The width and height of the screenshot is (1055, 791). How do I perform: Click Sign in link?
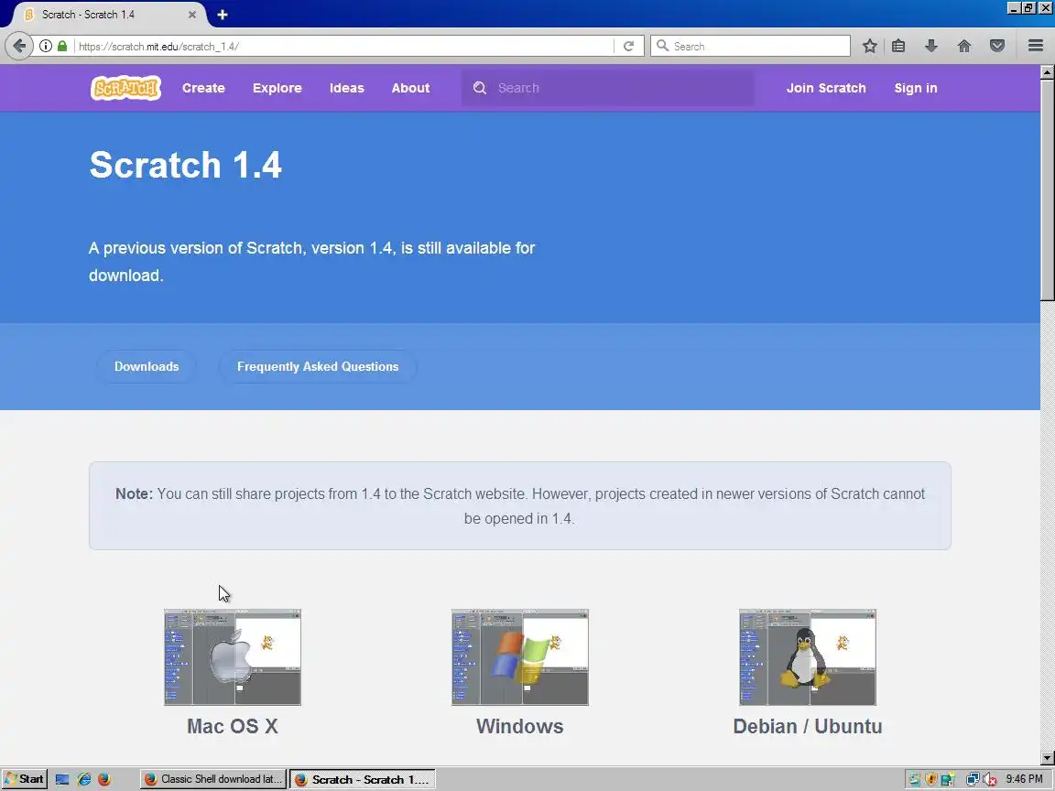[915, 88]
